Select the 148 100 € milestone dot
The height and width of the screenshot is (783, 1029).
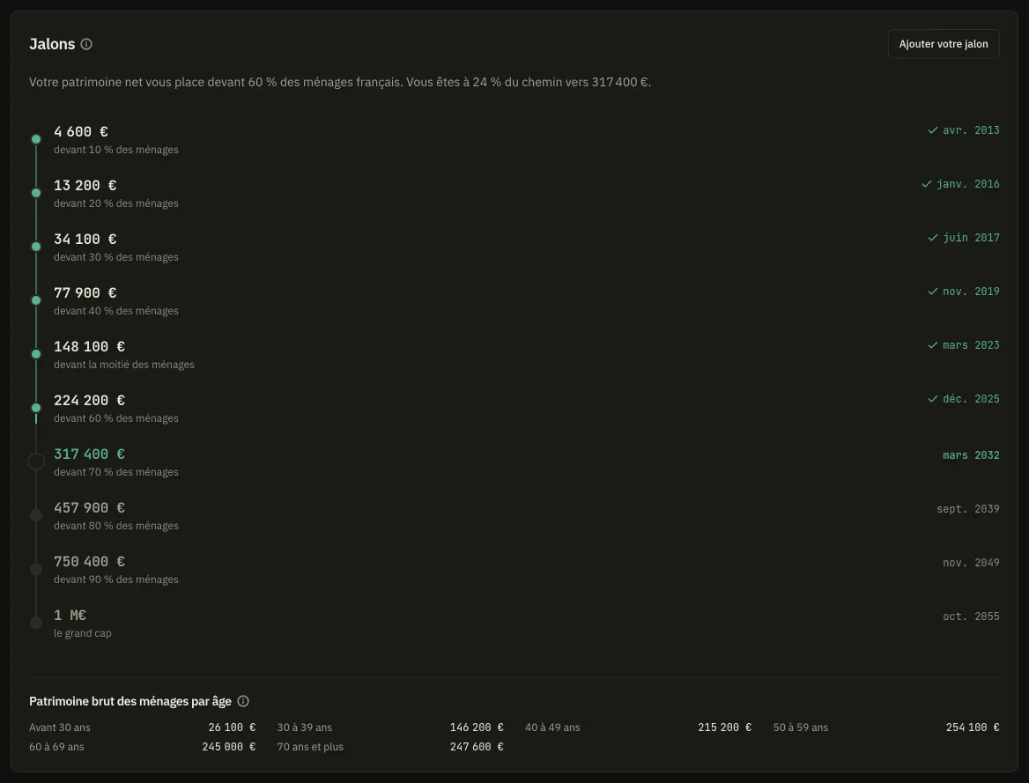[36, 354]
